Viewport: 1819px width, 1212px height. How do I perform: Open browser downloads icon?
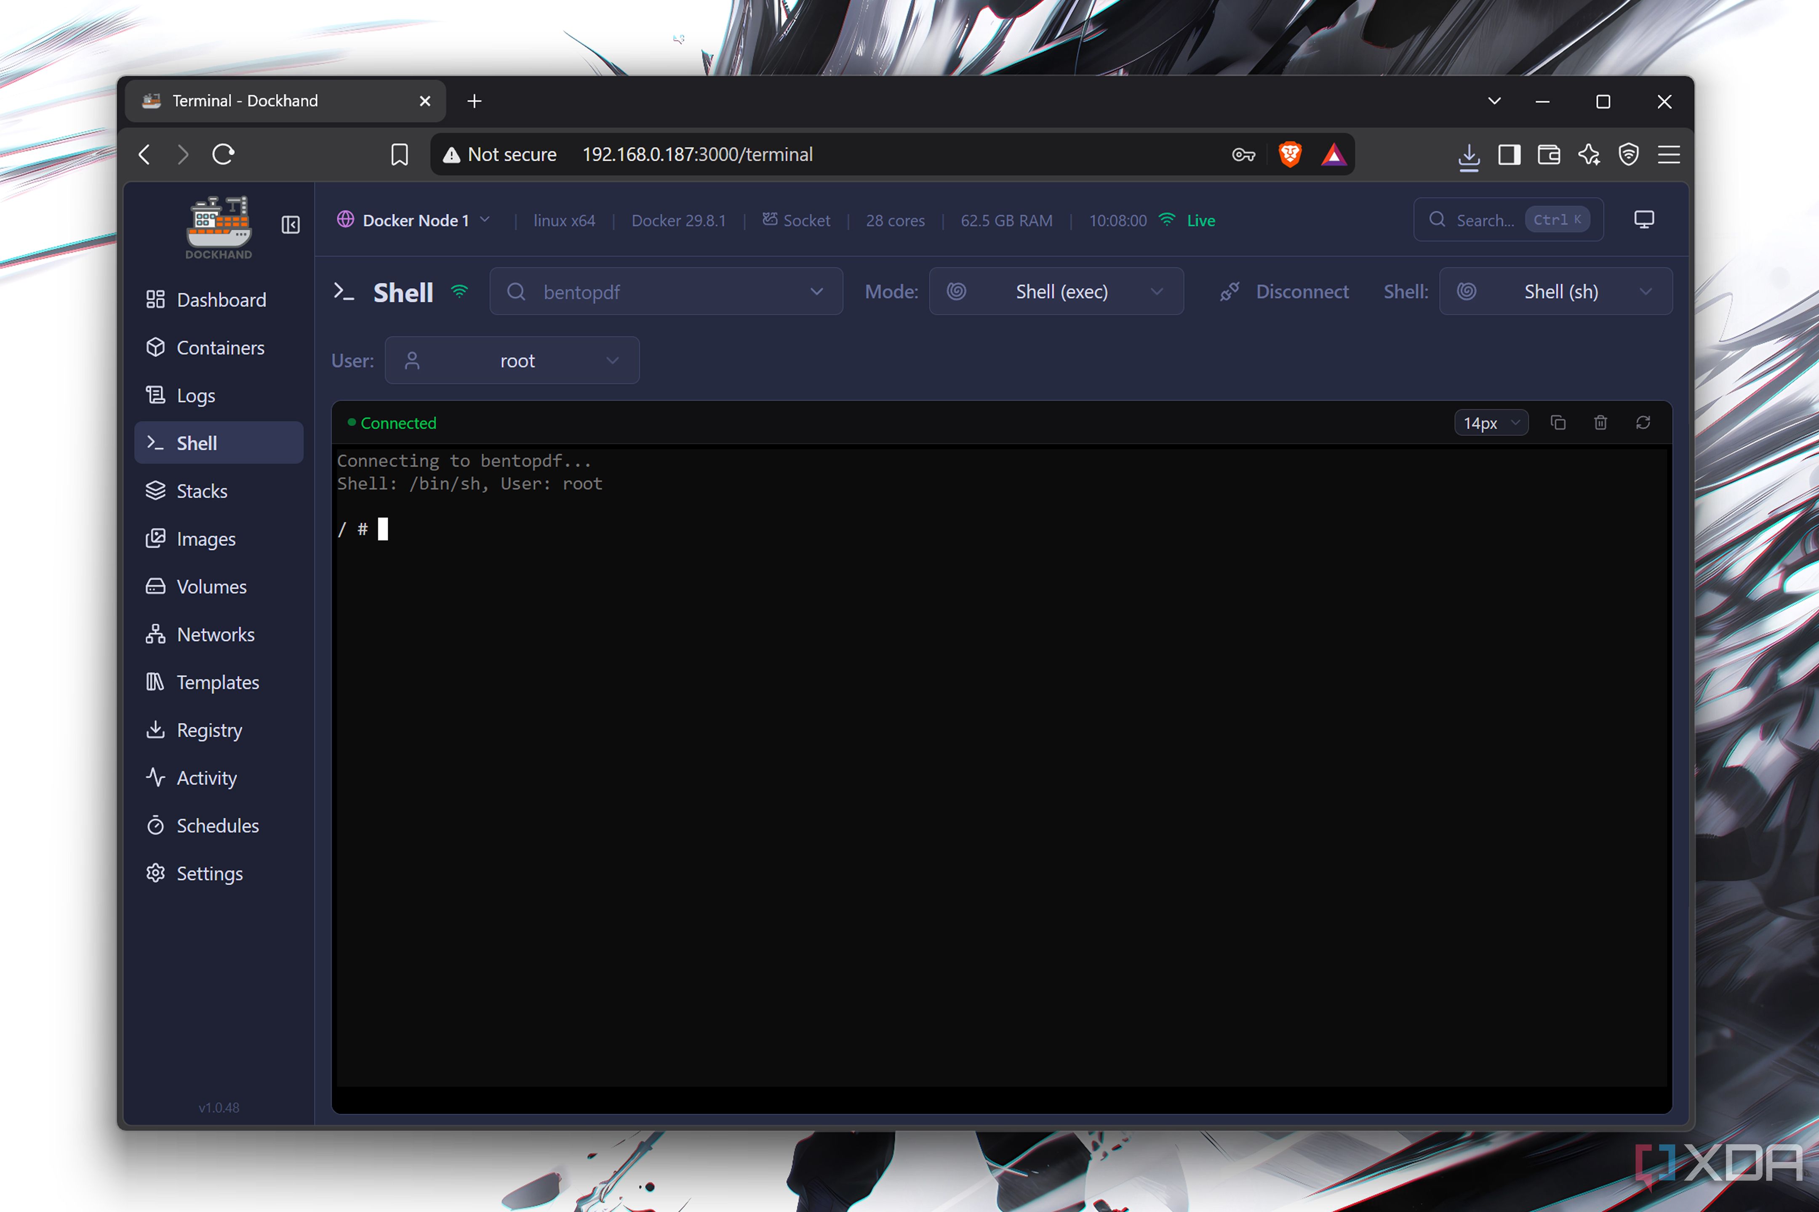pyautogui.click(x=1469, y=156)
